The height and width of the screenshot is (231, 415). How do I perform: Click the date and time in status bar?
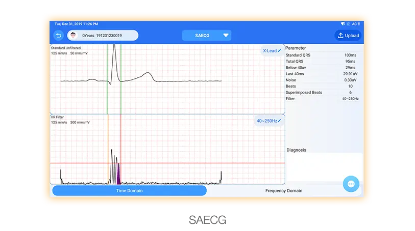click(76, 24)
